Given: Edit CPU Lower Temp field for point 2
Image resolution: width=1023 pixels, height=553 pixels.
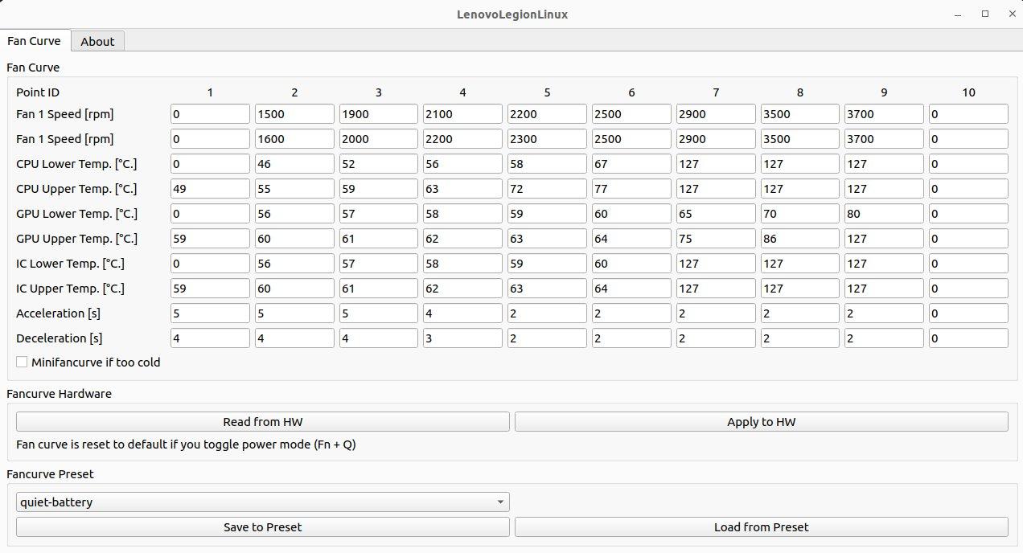Looking at the screenshot, I should pos(294,164).
